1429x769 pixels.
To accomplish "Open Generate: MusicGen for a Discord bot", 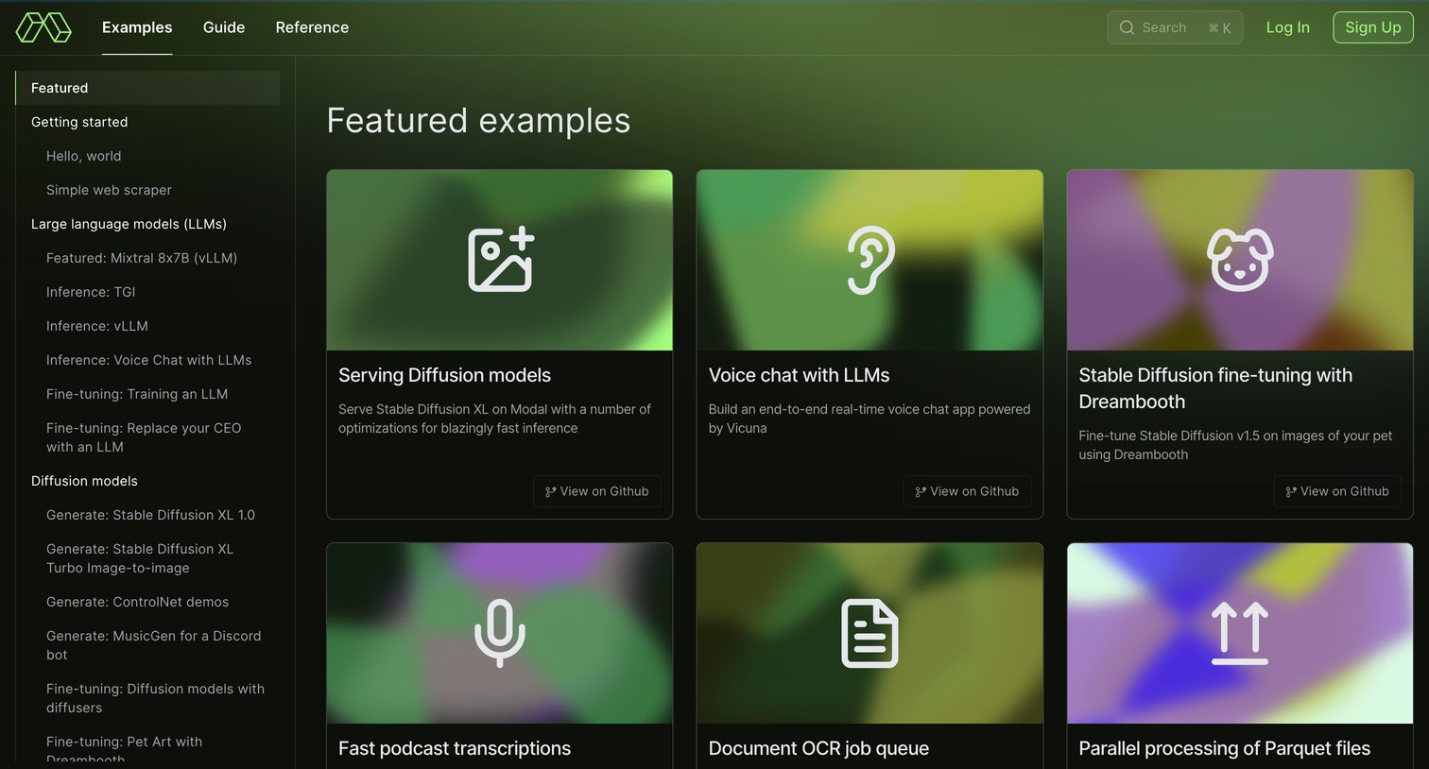I will [x=153, y=645].
